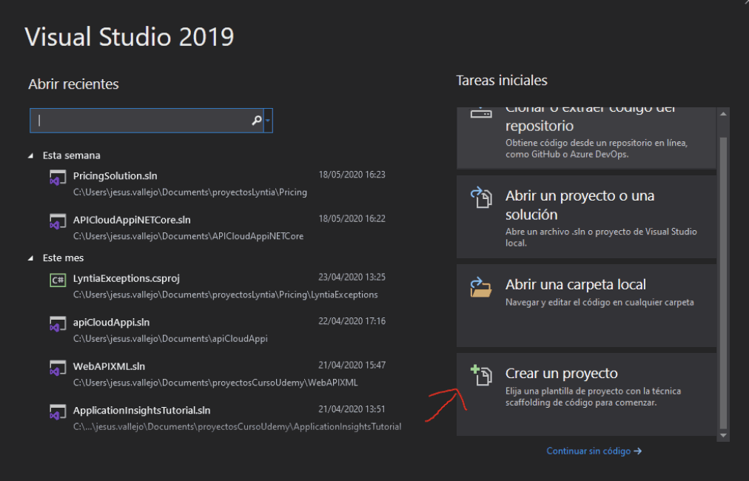Click the 'Tareas iniciales' heading
This screenshot has height=481, width=749.
coord(502,80)
